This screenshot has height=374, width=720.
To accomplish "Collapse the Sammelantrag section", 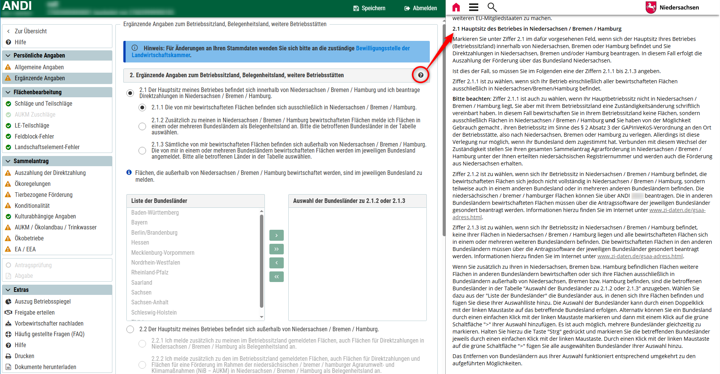I will pos(8,161).
